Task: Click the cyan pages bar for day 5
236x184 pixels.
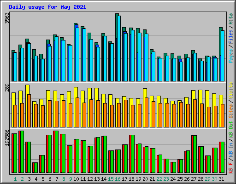Action: pos(43,70)
